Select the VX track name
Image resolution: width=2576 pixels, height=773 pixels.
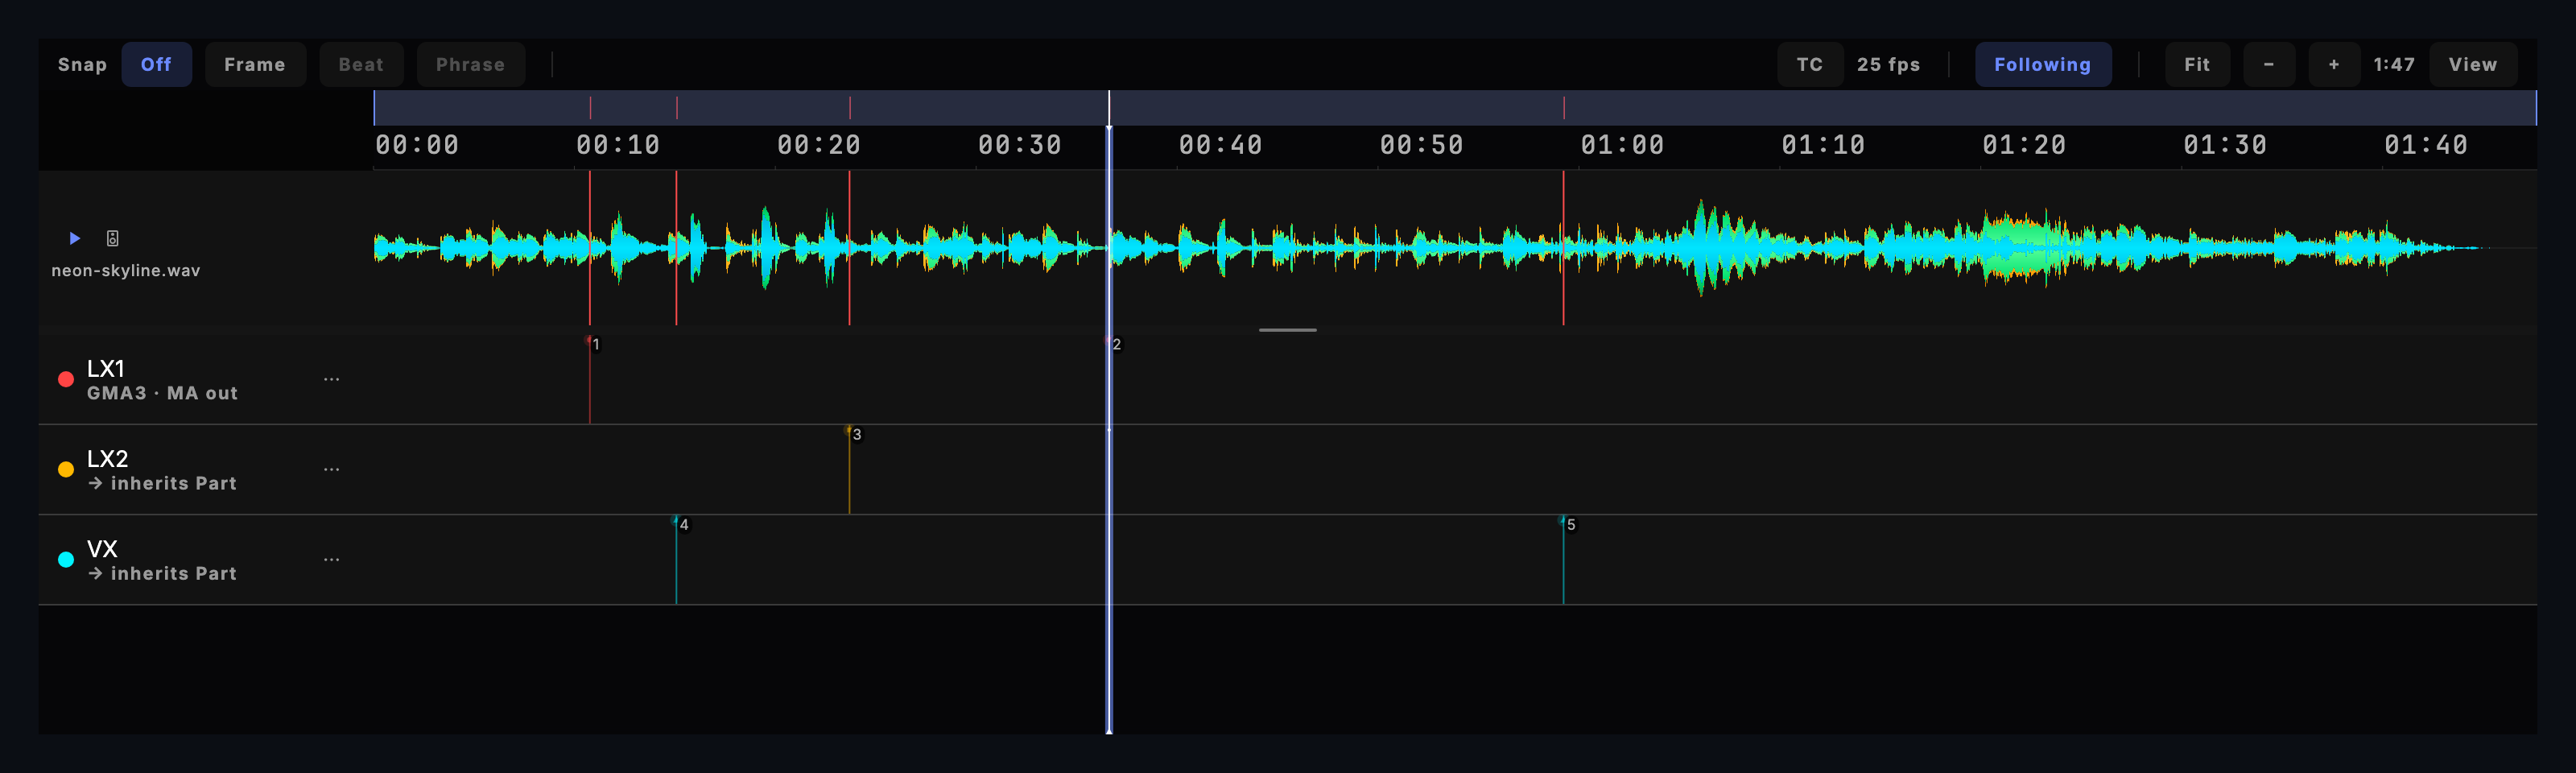102,549
